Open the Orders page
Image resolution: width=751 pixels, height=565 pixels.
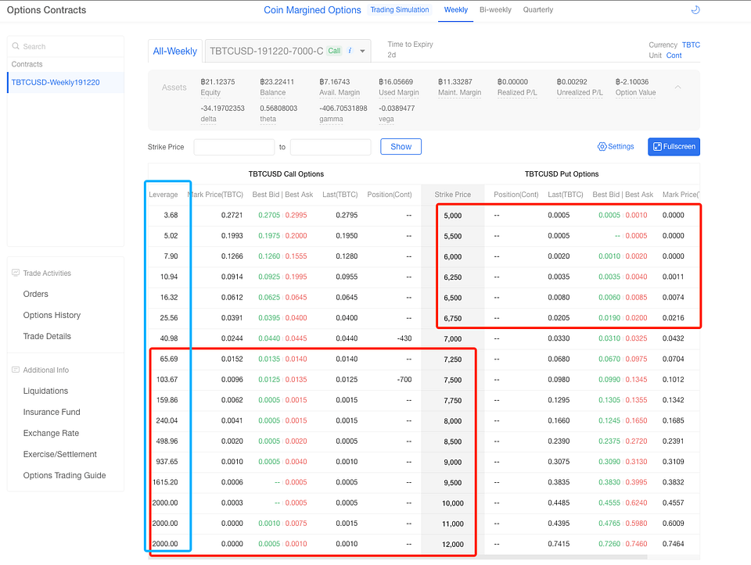tap(35, 294)
